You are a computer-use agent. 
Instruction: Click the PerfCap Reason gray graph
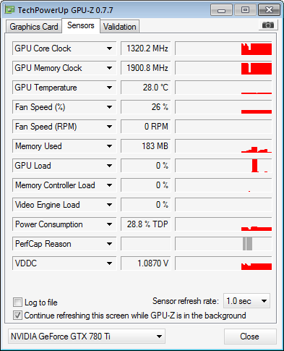[223, 244]
